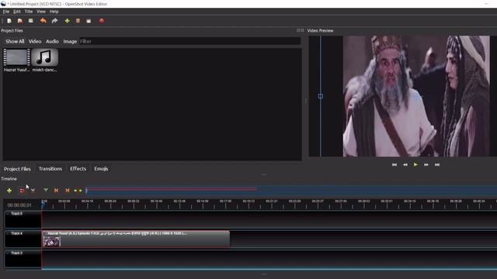Redo the last undone action
This screenshot has width=497, height=279.
[x=54, y=21]
